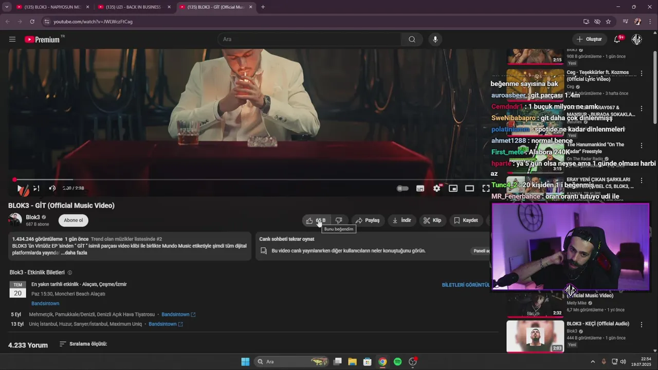
Task: Play the BLOK3 - GİT video
Action: tap(21, 189)
